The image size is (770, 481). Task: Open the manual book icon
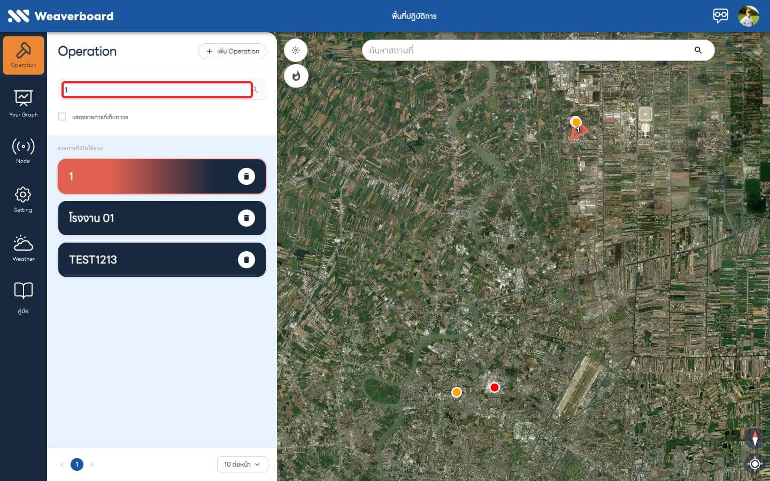23,297
